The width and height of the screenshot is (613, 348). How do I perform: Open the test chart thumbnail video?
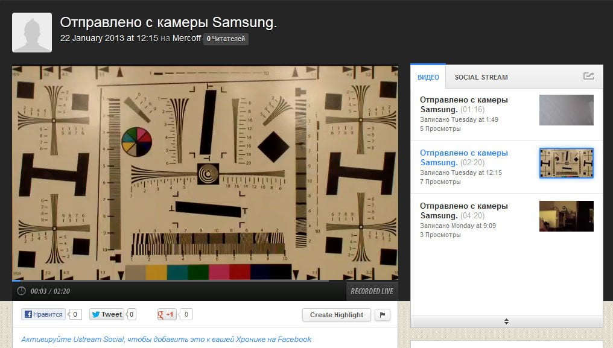click(567, 163)
